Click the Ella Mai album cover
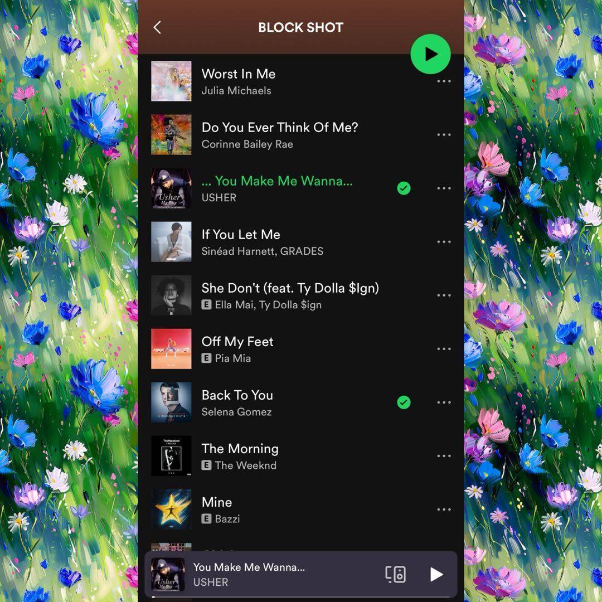 pyautogui.click(x=171, y=295)
